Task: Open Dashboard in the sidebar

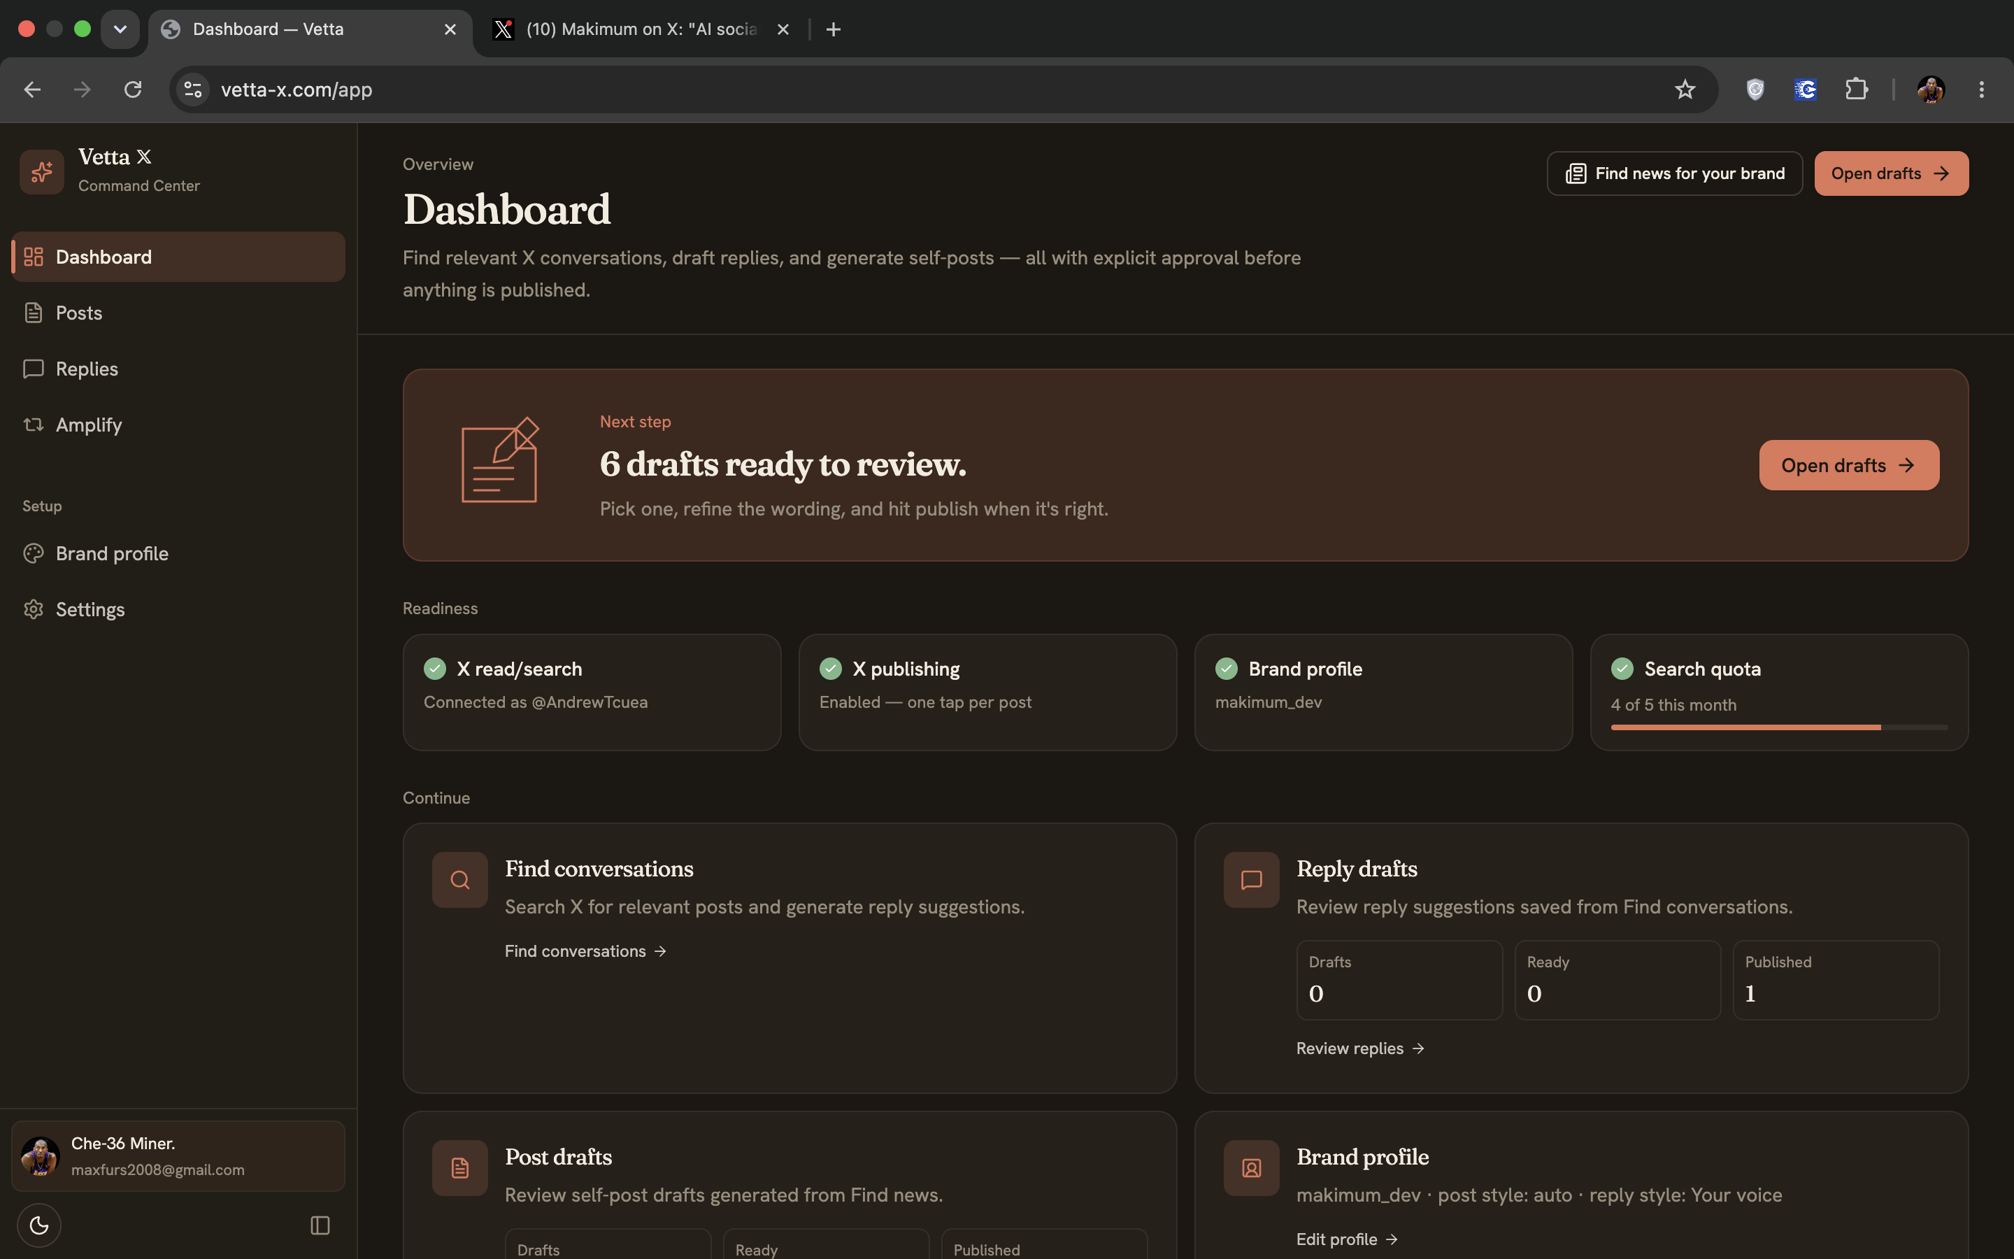Action: [x=178, y=257]
